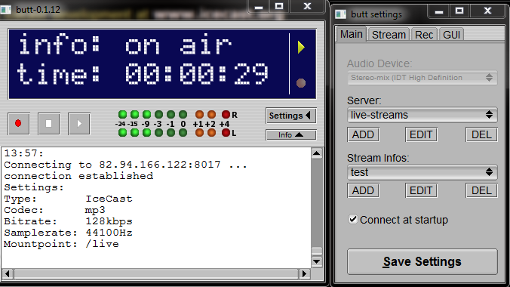Open the Server dropdown showing live-streams

(x=422, y=115)
